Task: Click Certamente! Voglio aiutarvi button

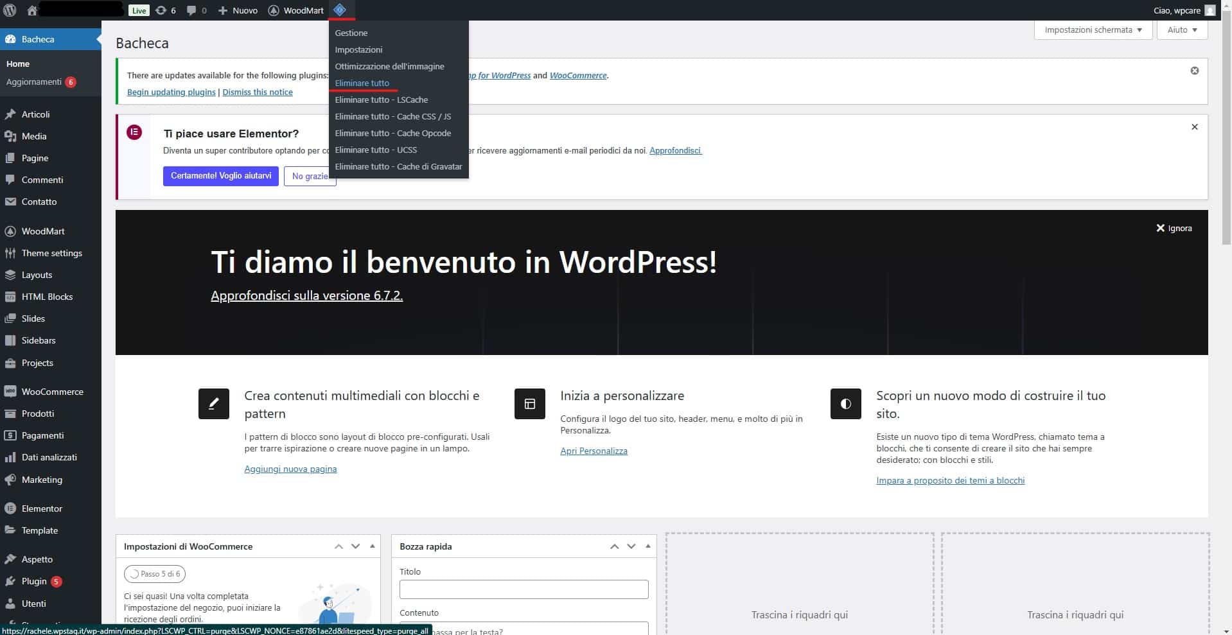Action: (221, 176)
